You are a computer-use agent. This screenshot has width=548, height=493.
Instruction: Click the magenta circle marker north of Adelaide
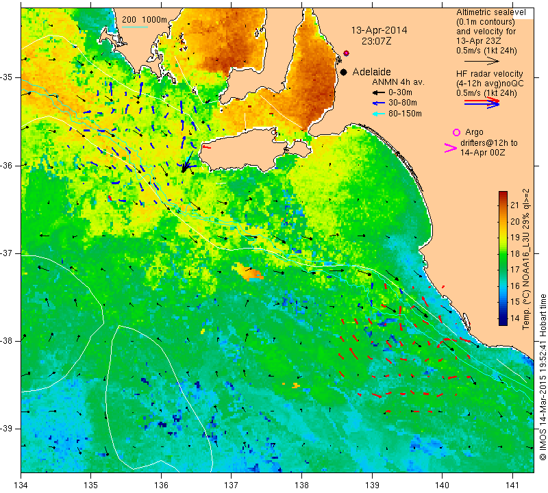pyautogui.click(x=346, y=53)
